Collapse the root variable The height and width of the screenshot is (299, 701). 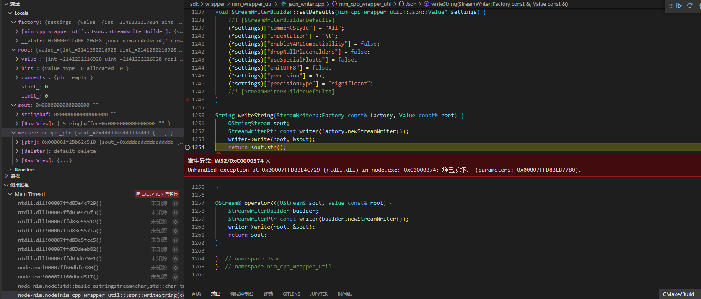coord(13,50)
